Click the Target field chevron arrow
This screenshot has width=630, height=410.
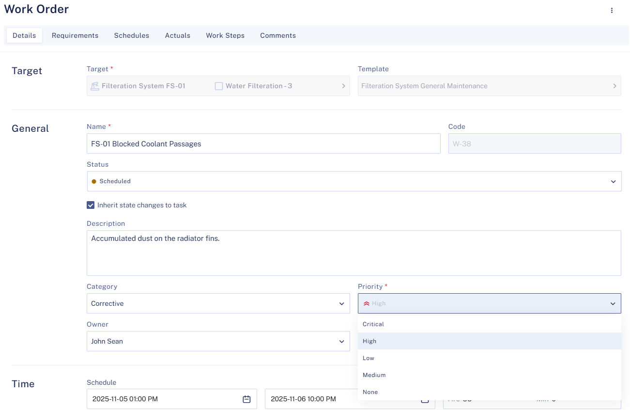coord(343,86)
